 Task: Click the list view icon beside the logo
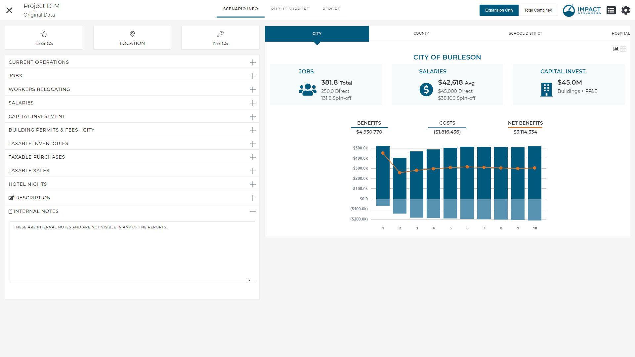tap(611, 10)
